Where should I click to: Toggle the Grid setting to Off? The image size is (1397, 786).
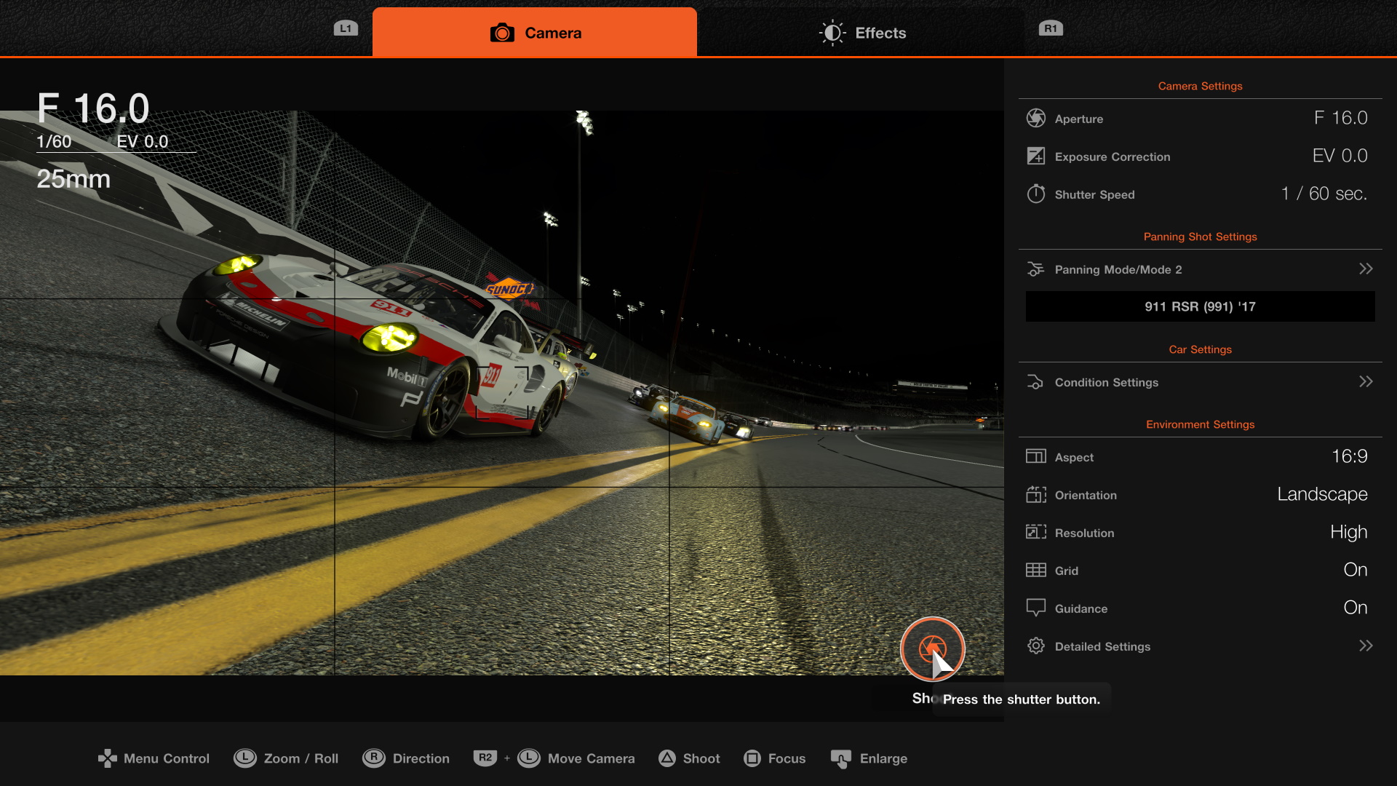click(1355, 570)
